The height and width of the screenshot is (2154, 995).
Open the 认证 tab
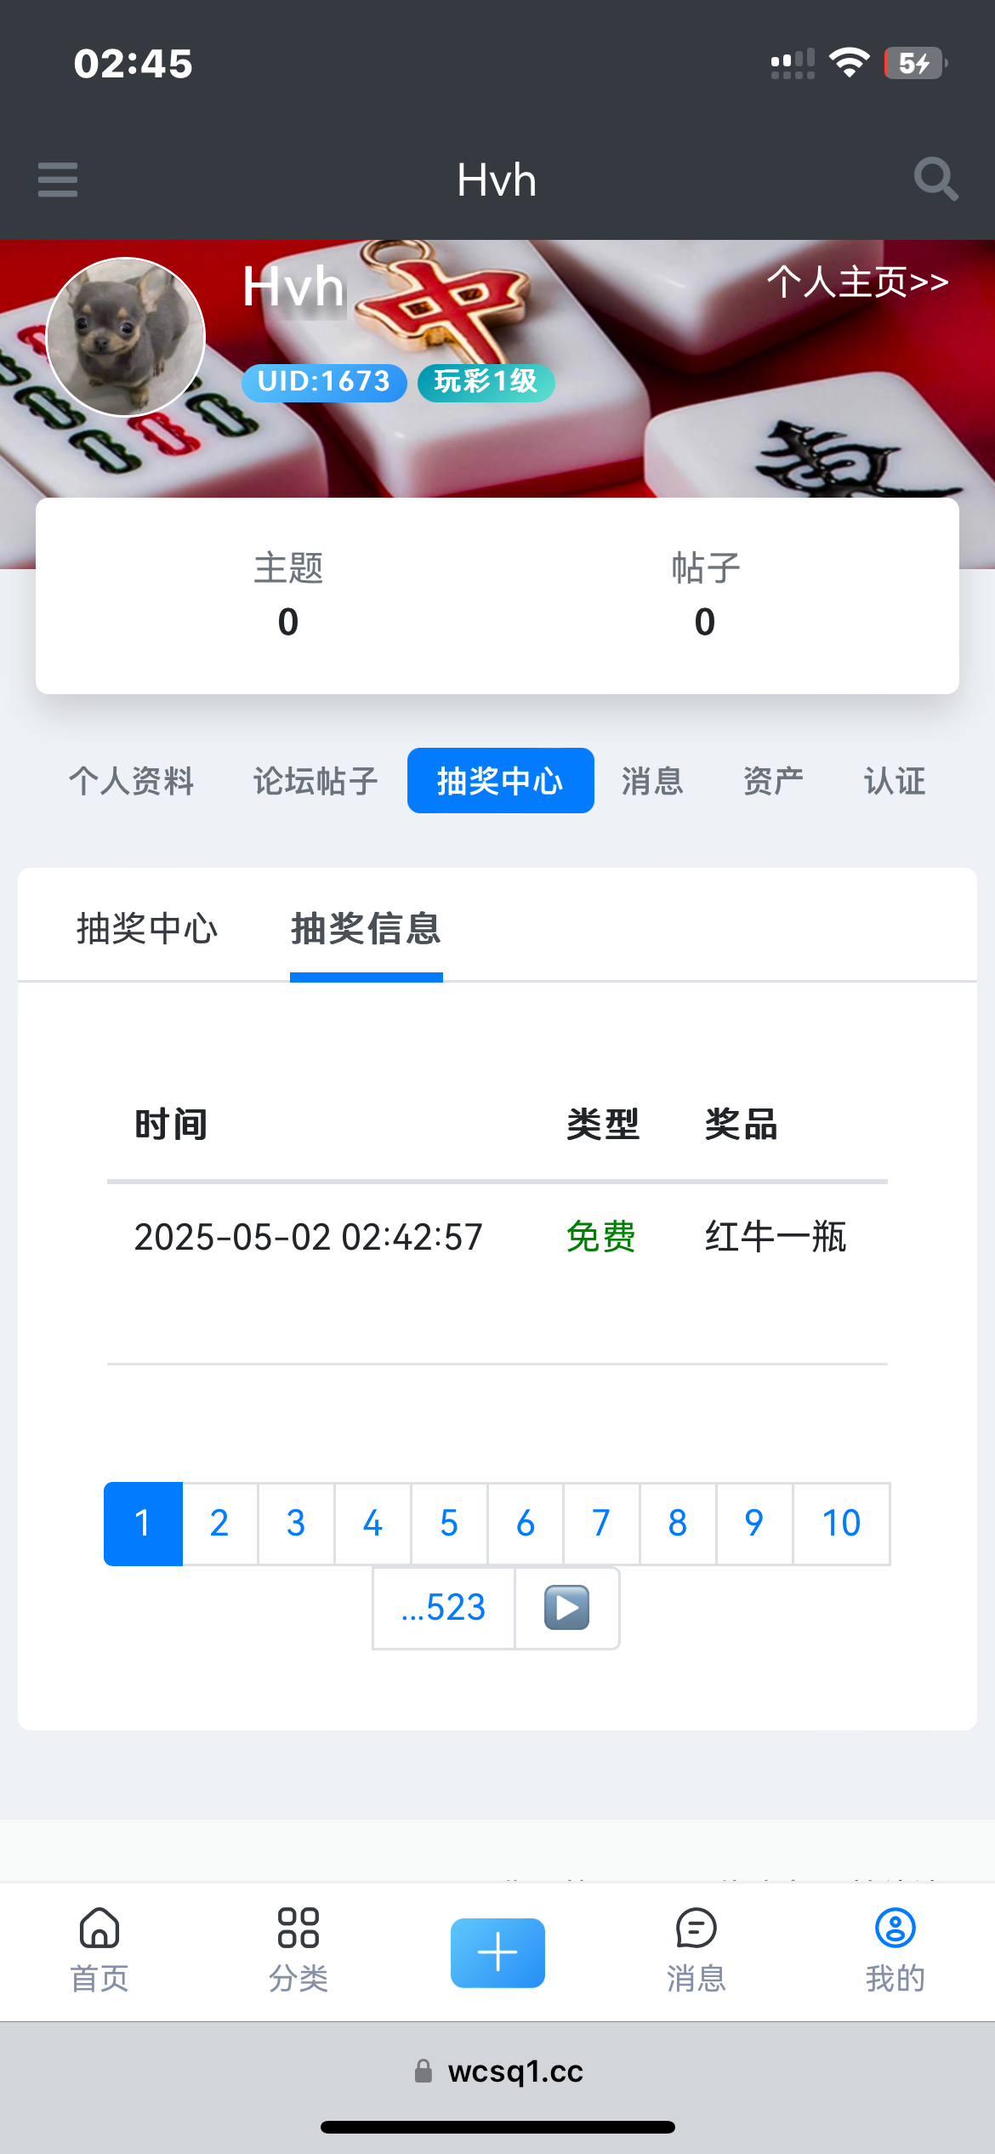(895, 781)
